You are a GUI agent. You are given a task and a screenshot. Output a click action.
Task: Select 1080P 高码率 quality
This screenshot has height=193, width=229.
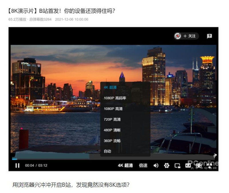click(115, 98)
